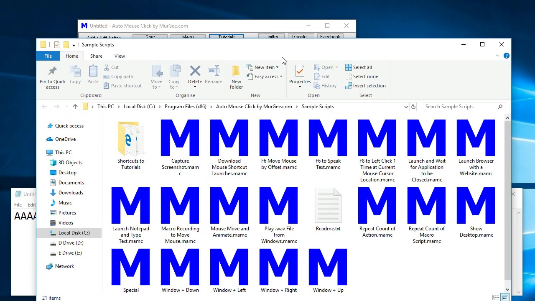535x301 pixels.
Task: Click Select all
Action: click(x=359, y=67)
